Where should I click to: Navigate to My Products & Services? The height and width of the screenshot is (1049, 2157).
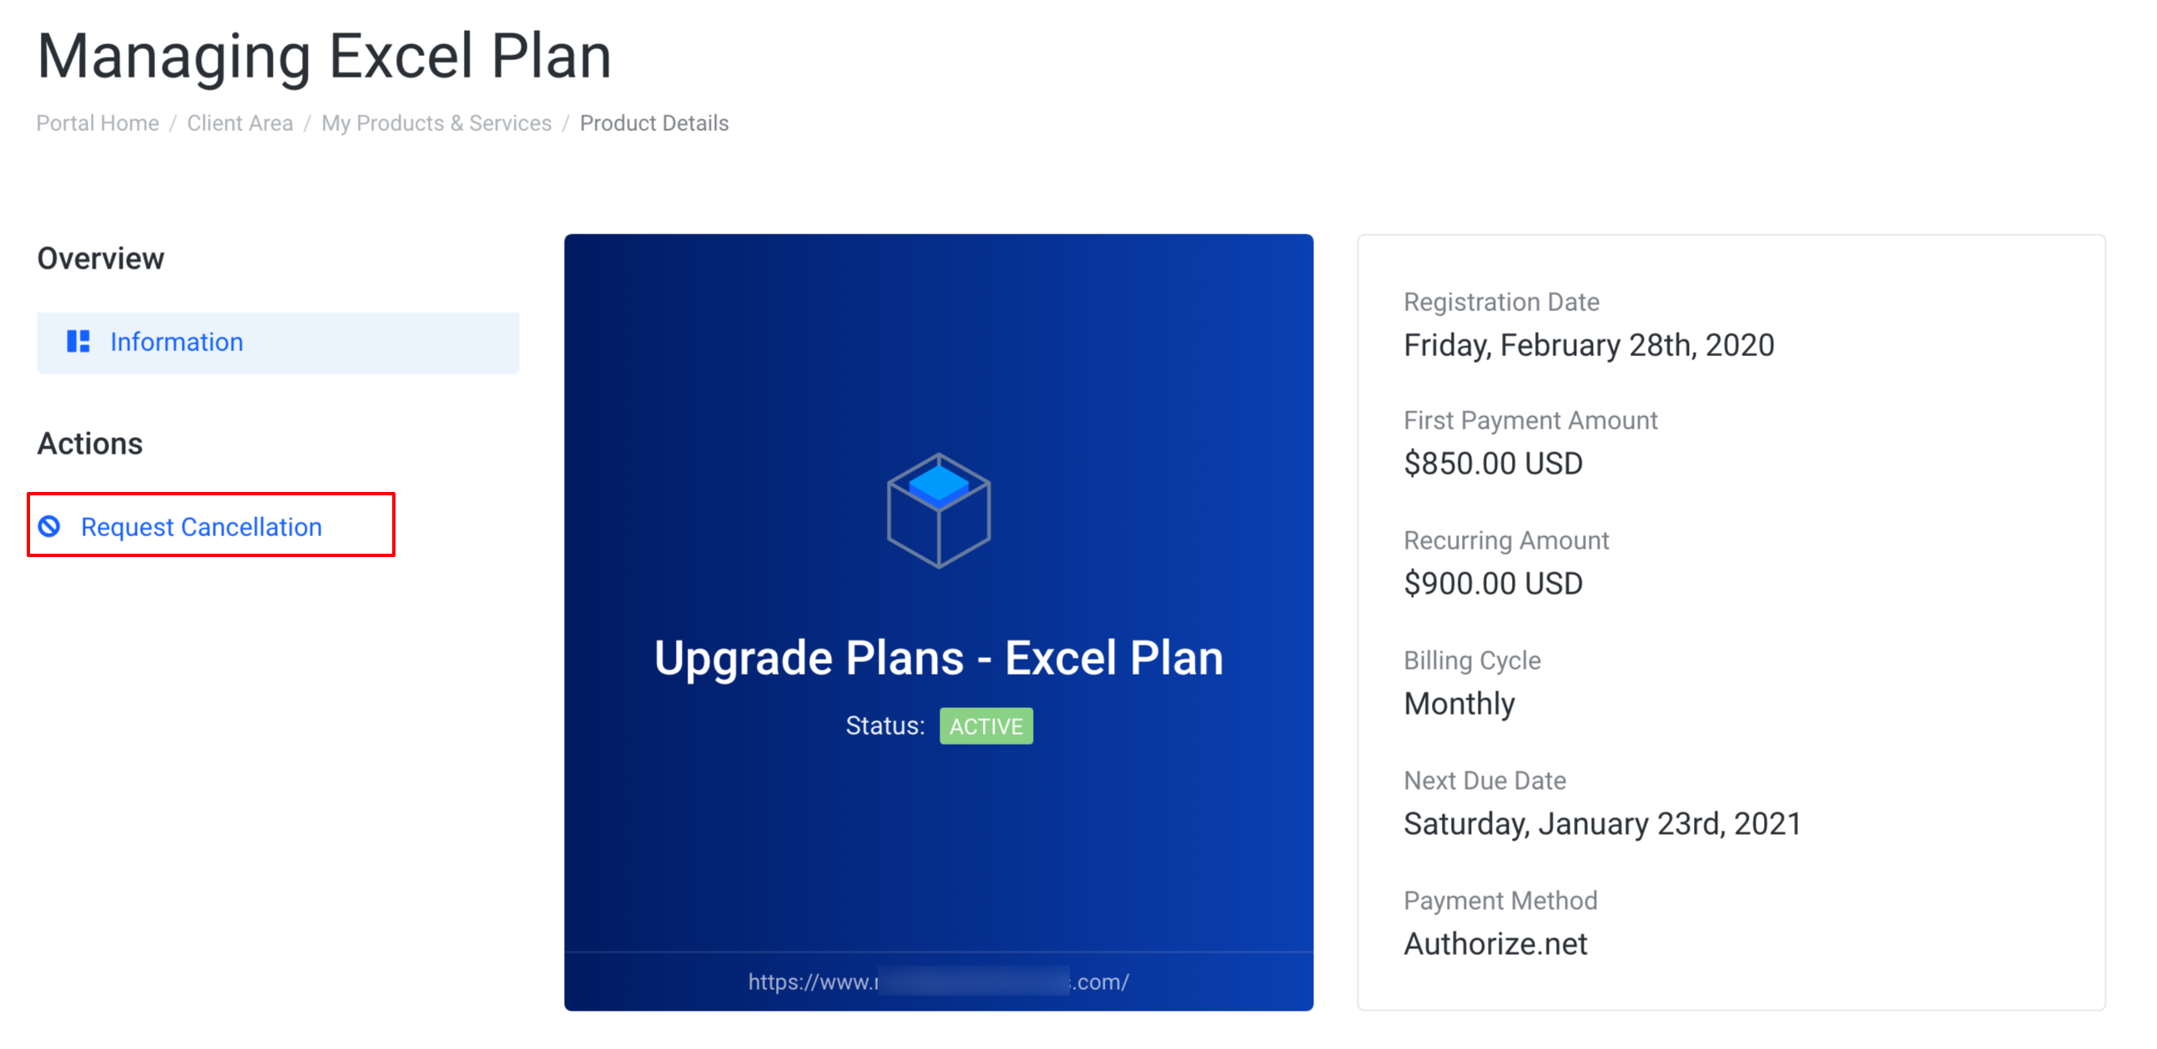(436, 123)
